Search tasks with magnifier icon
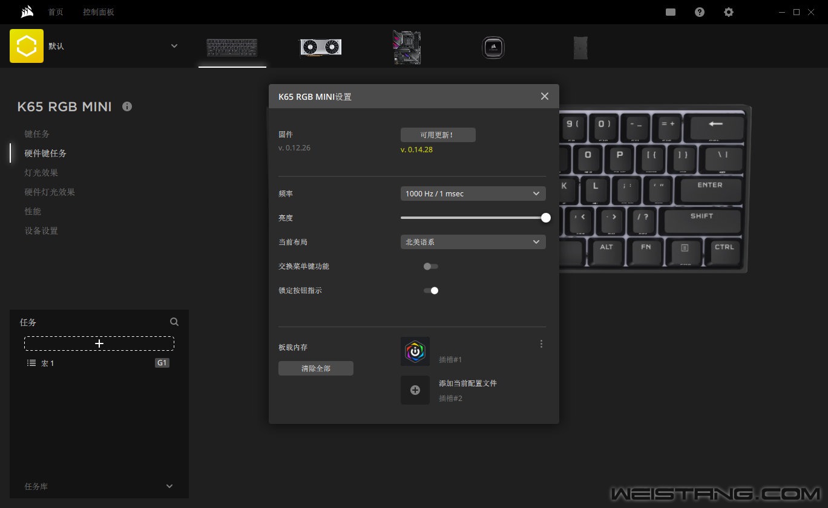 [174, 322]
